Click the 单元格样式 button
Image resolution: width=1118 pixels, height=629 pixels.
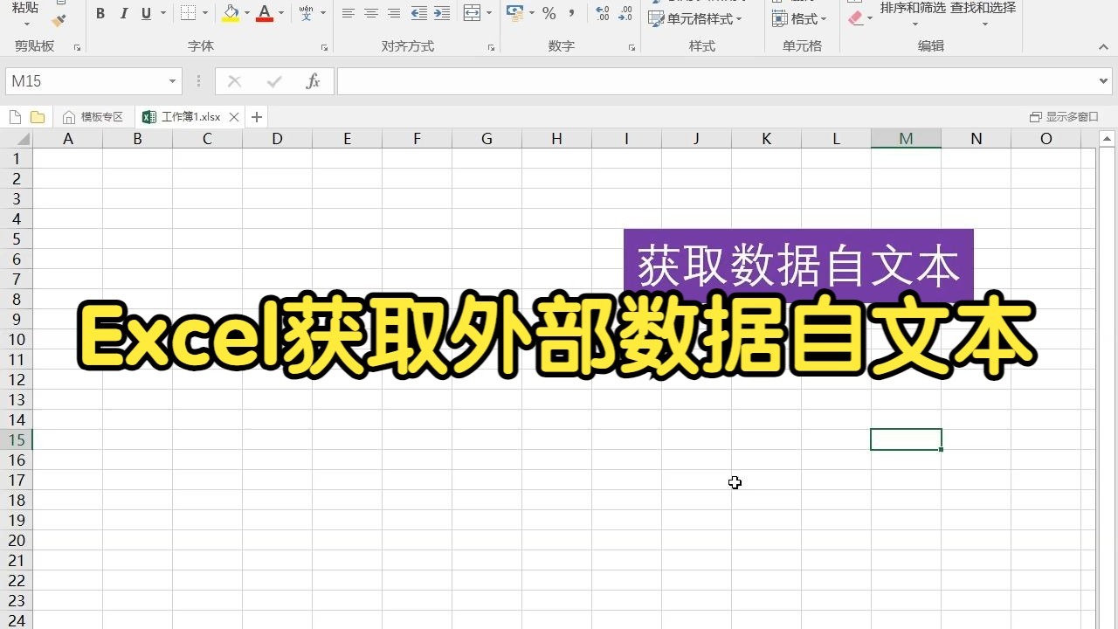tap(699, 18)
